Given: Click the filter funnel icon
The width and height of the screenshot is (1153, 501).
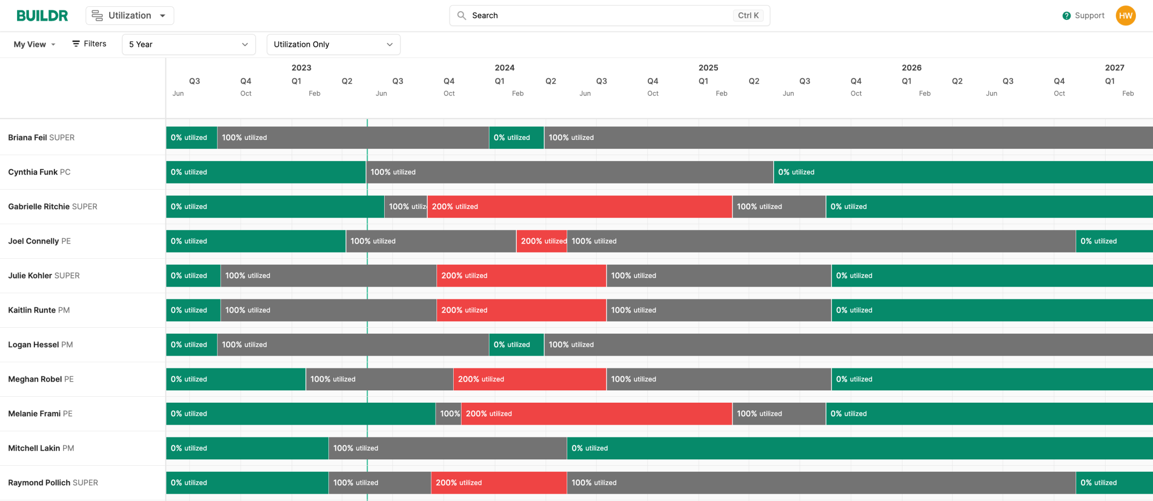Looking at the screenshot, I should [76, 44].
